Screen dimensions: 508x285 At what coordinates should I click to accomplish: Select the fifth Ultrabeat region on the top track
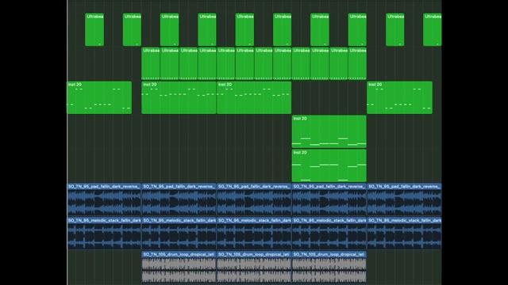tap(244, 29)
